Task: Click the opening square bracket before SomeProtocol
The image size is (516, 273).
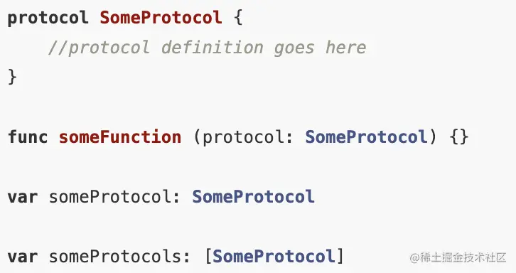Action: pos(208,256)
